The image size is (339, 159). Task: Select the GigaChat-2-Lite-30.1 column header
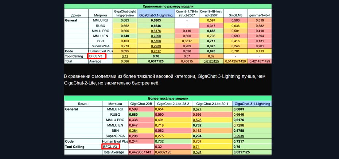click(212, 104)
